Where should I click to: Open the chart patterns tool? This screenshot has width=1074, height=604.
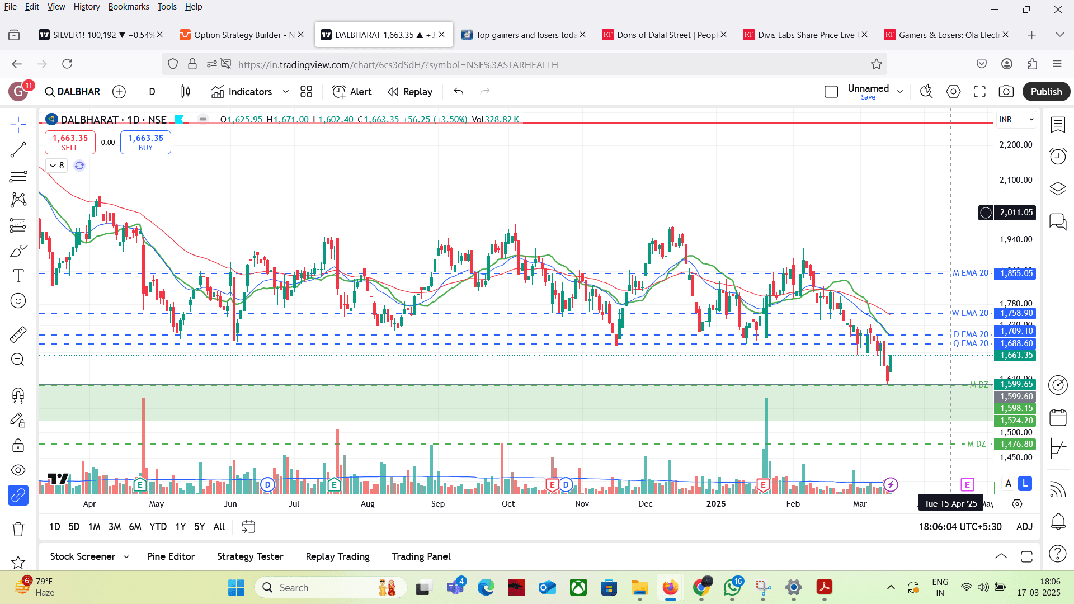coord(18,200)
